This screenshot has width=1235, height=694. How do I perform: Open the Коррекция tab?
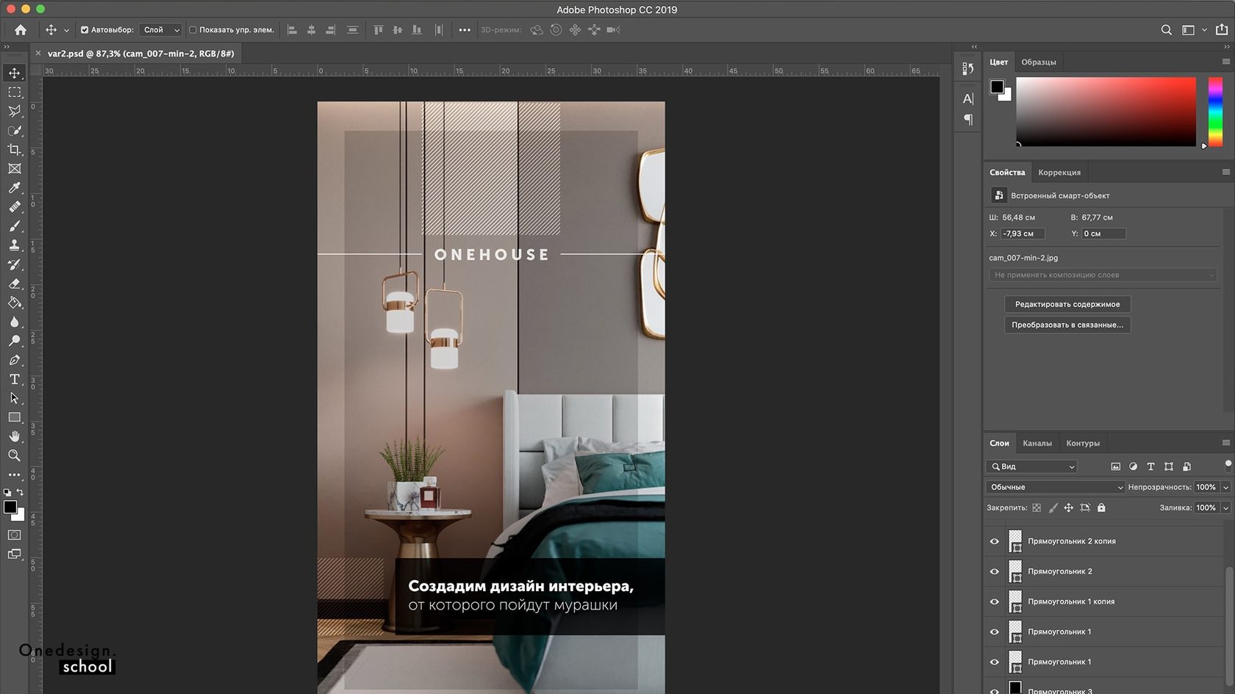(1059, 173)
